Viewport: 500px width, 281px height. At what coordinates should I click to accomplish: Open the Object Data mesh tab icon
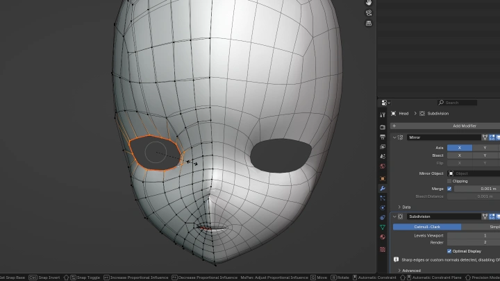pyautogui.click(x=383, y=227)
